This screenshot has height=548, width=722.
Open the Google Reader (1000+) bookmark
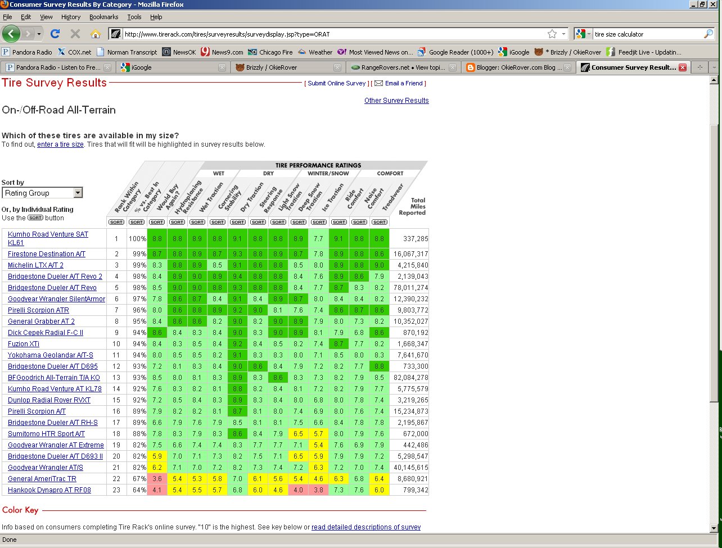[455, 52]
